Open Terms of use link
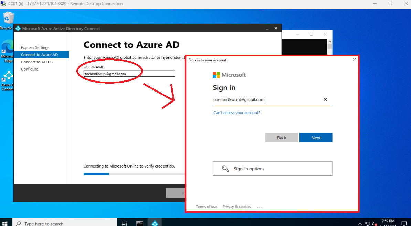The width and height of the screenshot is (411, 226). pyautogui.click(x=206, y=207)
